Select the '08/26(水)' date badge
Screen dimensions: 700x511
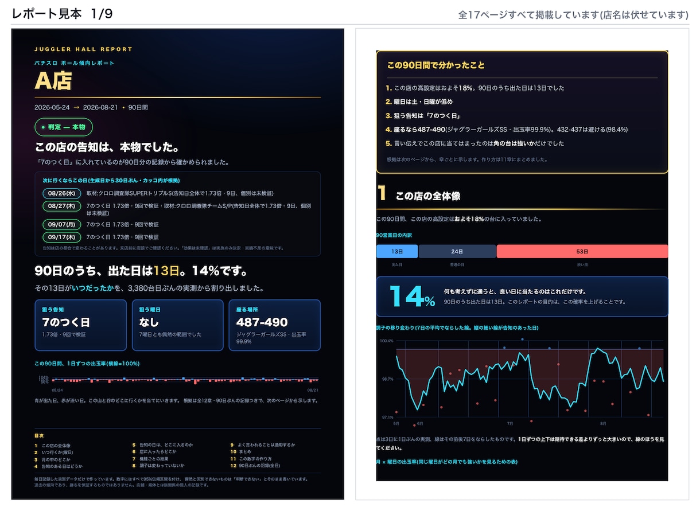[x=61, y=193]
